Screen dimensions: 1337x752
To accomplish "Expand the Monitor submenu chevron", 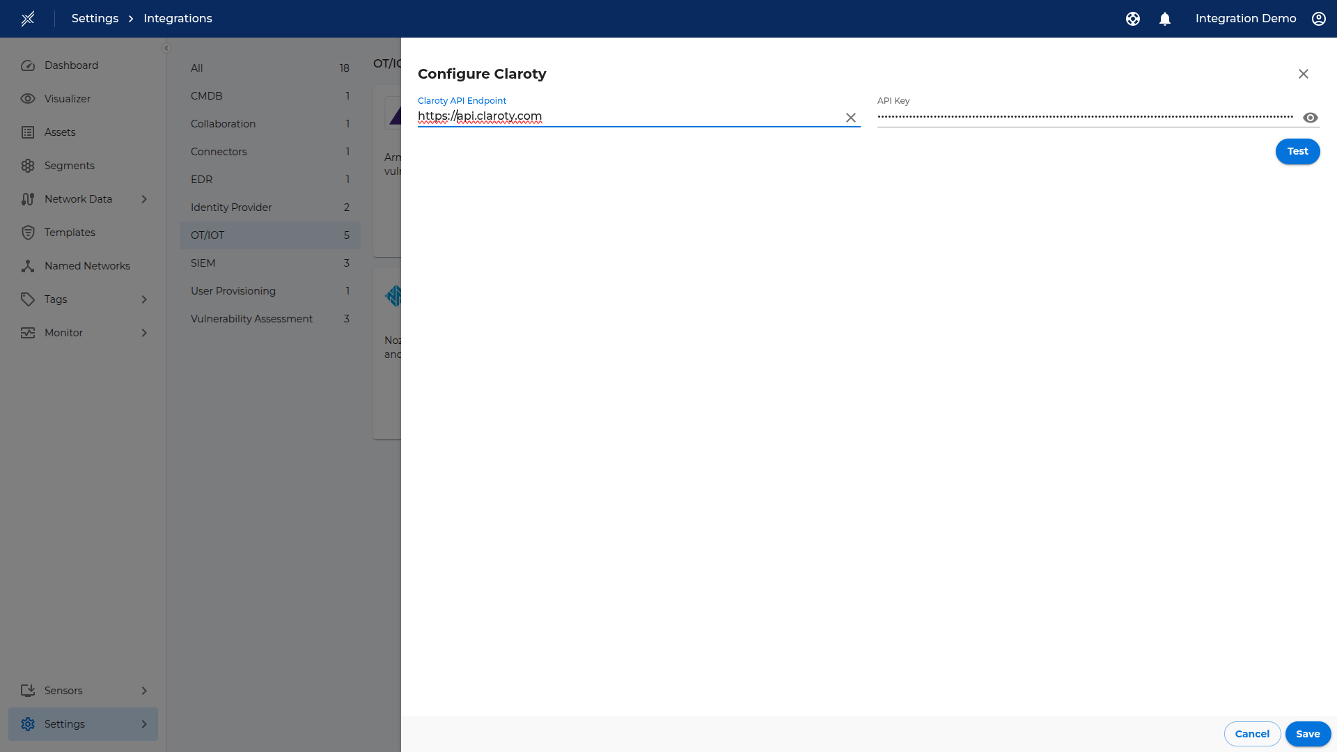I will (x=144, y=333).
